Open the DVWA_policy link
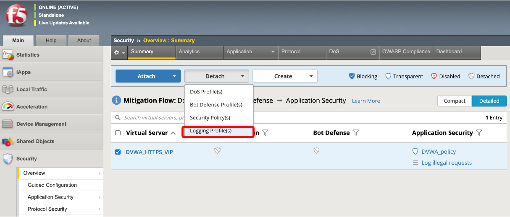 tap(439, 152)
